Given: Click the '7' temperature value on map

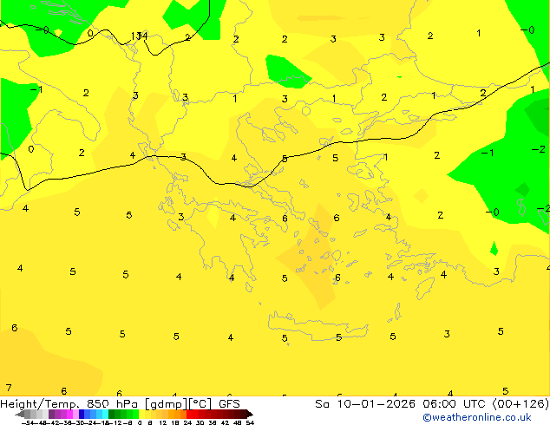Looking at the screenshot, I should (9, 388).
